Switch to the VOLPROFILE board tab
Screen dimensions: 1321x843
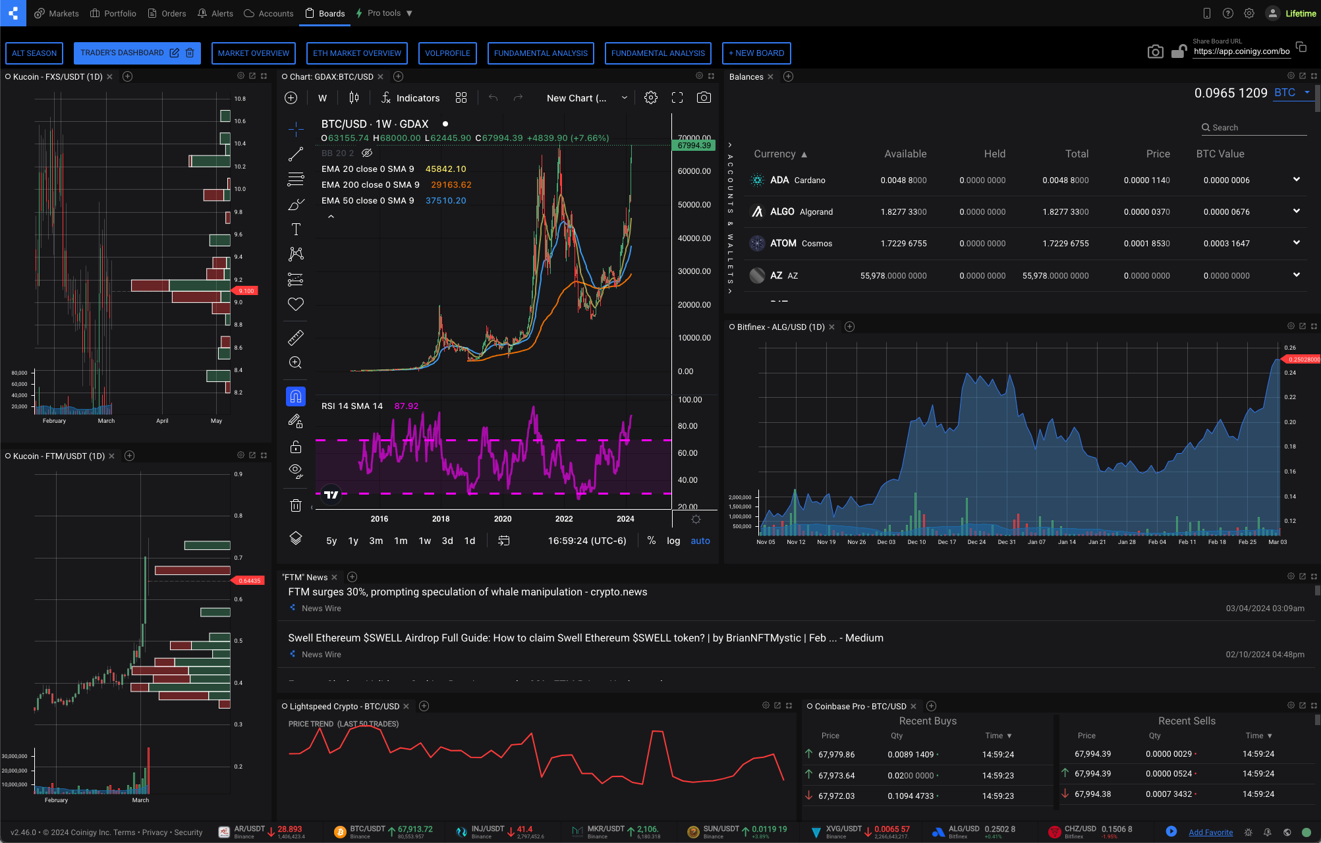coord(447,53)
